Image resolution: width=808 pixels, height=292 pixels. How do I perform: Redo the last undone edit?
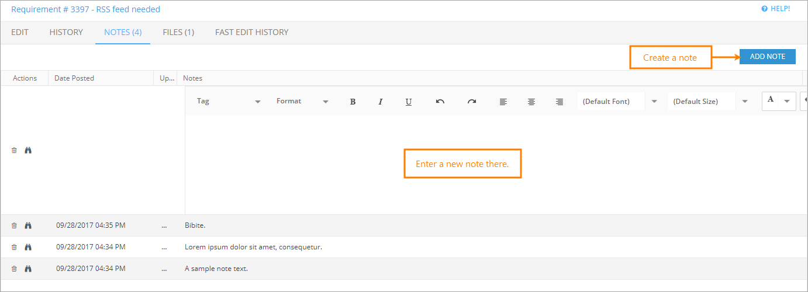[472, 102]
